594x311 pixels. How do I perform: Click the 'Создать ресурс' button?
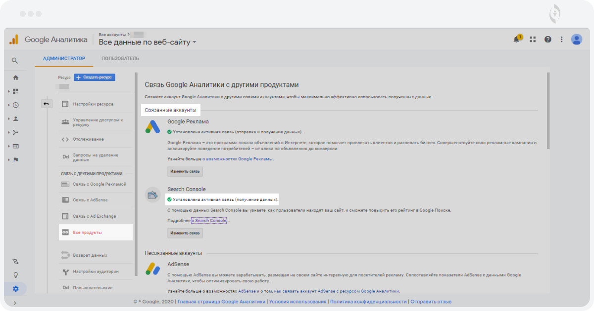click(95, 78)
